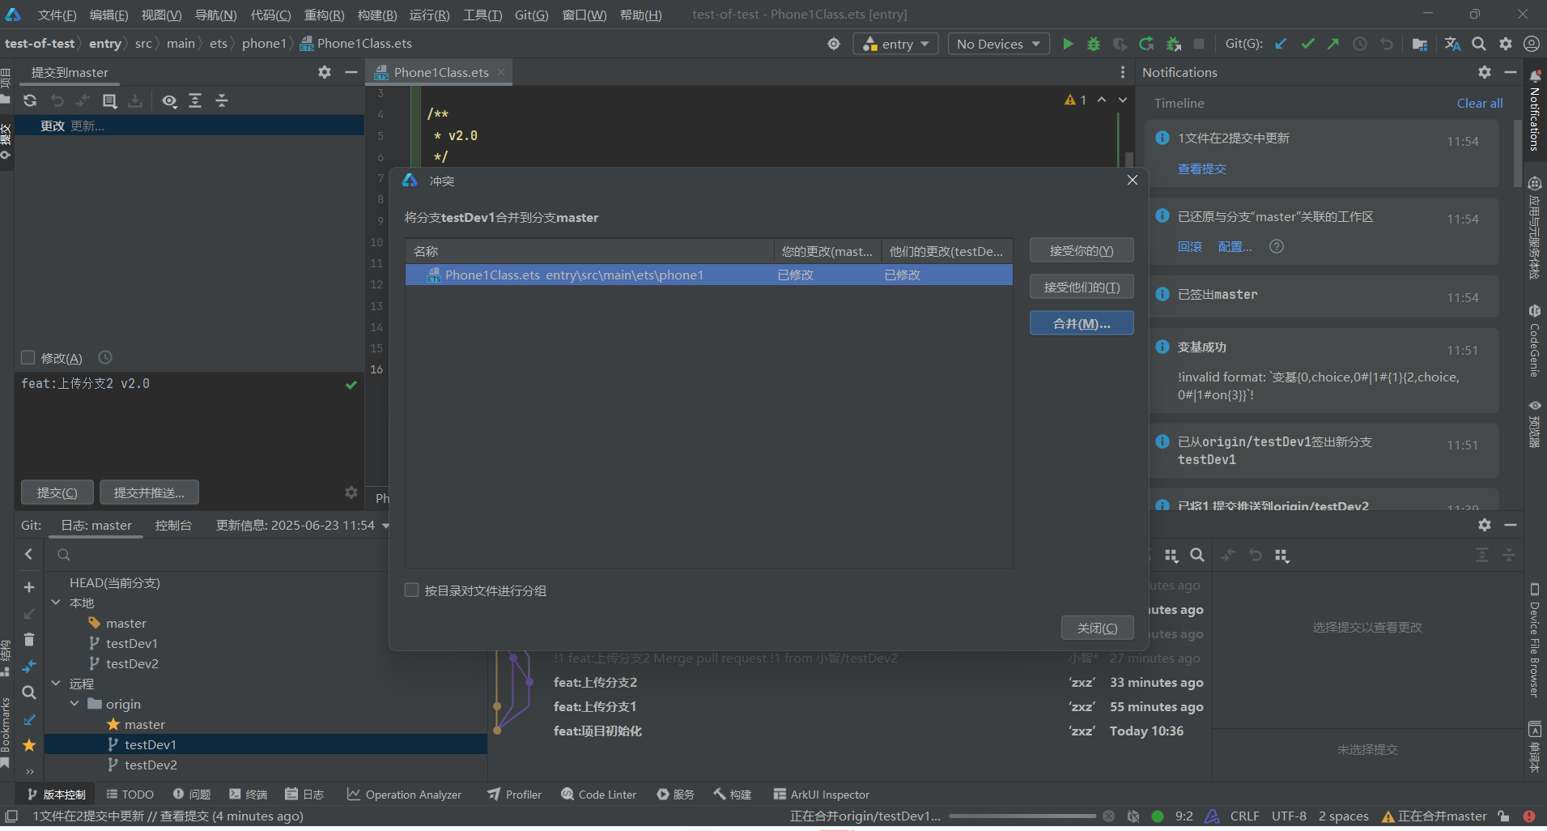The height and width of the screenshot is (831, 1547).
Task: Open Git history clock icon
Action: pyautogui.click(x=1360, y=44)
